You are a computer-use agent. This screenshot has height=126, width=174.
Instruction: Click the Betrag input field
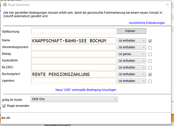click(x=74, y=54)
